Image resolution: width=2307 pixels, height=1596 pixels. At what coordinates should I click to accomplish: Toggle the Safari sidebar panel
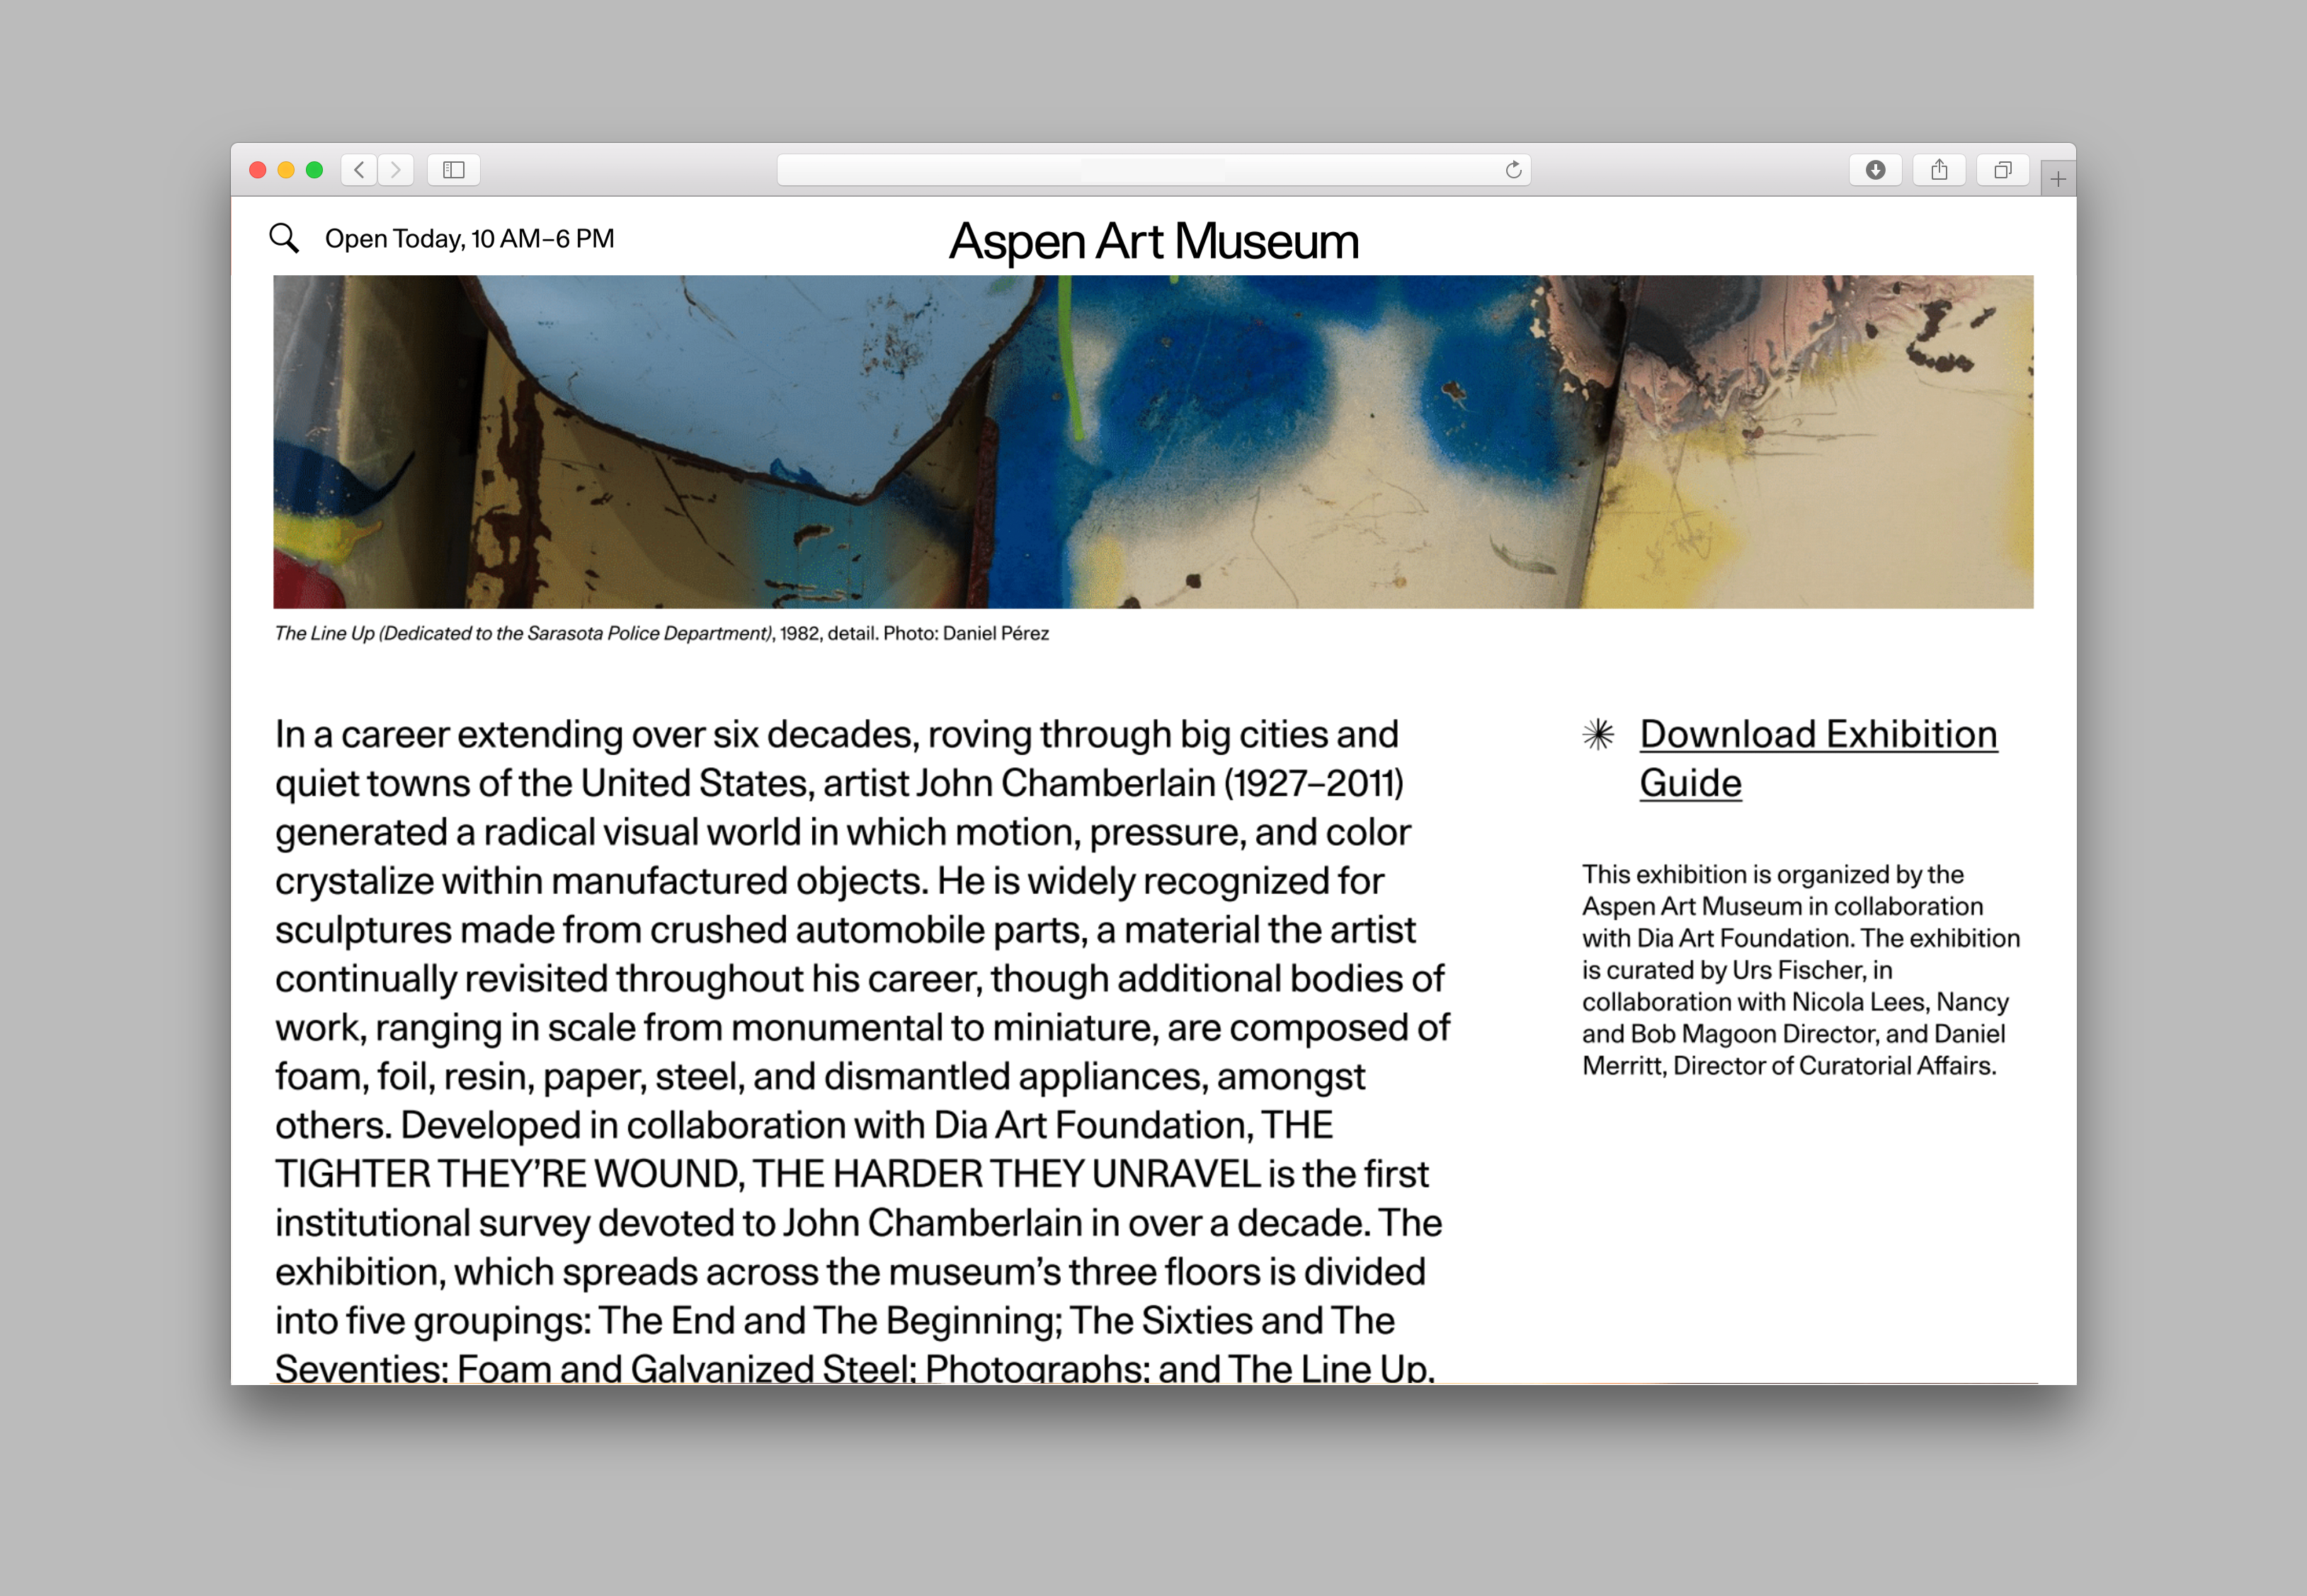point(454,170)
